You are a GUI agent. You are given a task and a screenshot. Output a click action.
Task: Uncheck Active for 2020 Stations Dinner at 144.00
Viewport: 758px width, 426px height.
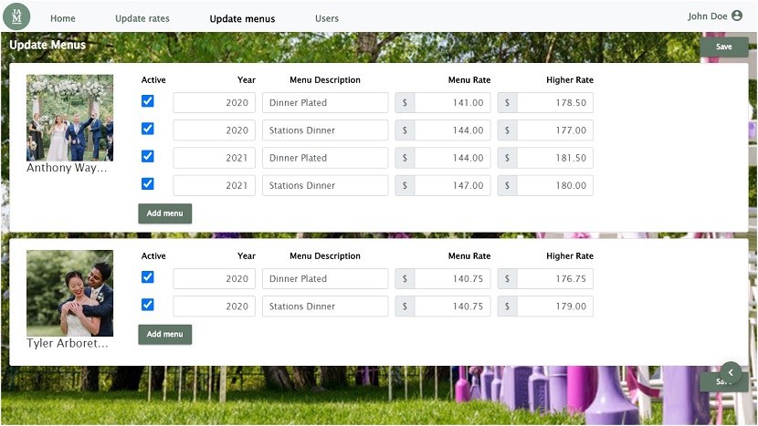pyautogui.click(x=147, y=129)
